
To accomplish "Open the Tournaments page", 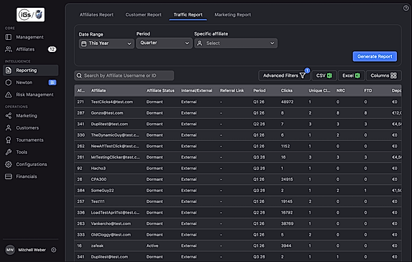I will coord(30,140).
